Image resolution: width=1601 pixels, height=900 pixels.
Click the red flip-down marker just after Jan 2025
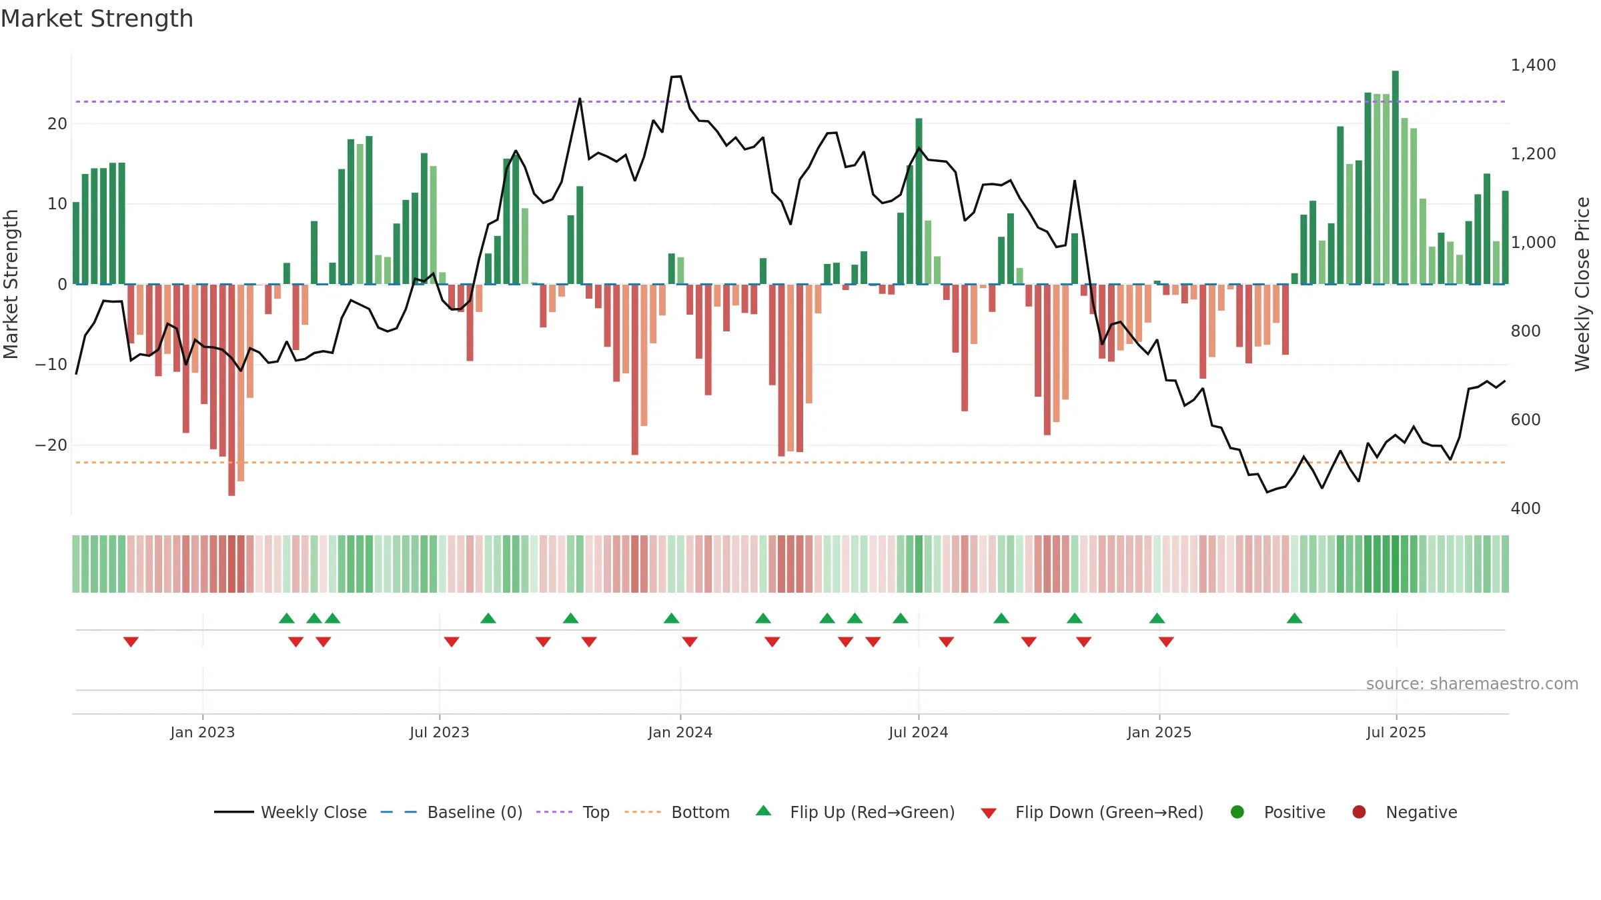[1166, 641]
